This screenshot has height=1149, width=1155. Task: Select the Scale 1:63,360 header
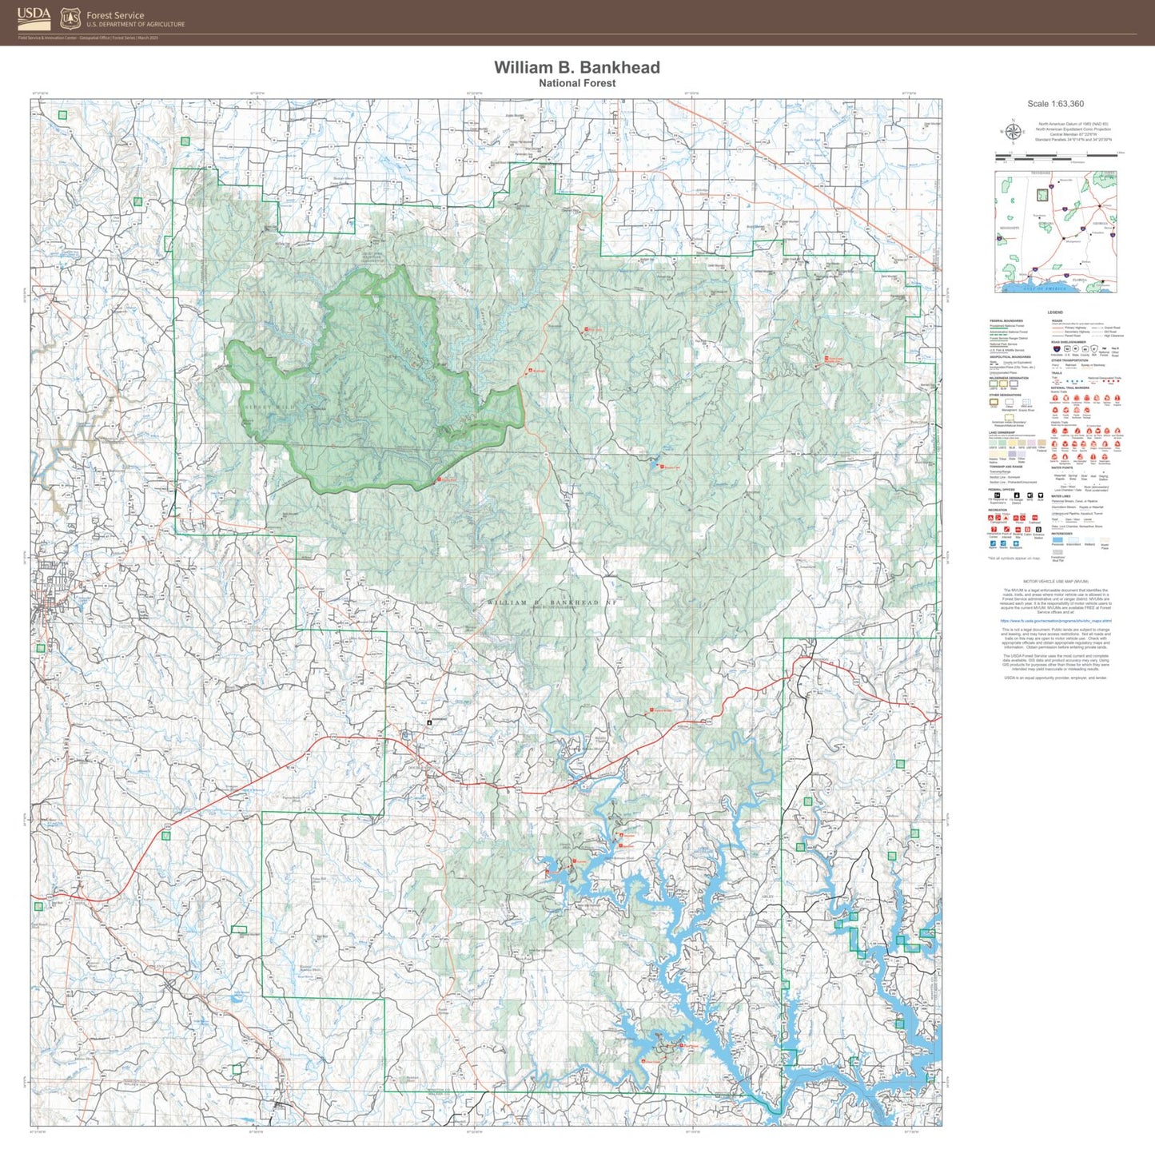tap(1056, 104)
